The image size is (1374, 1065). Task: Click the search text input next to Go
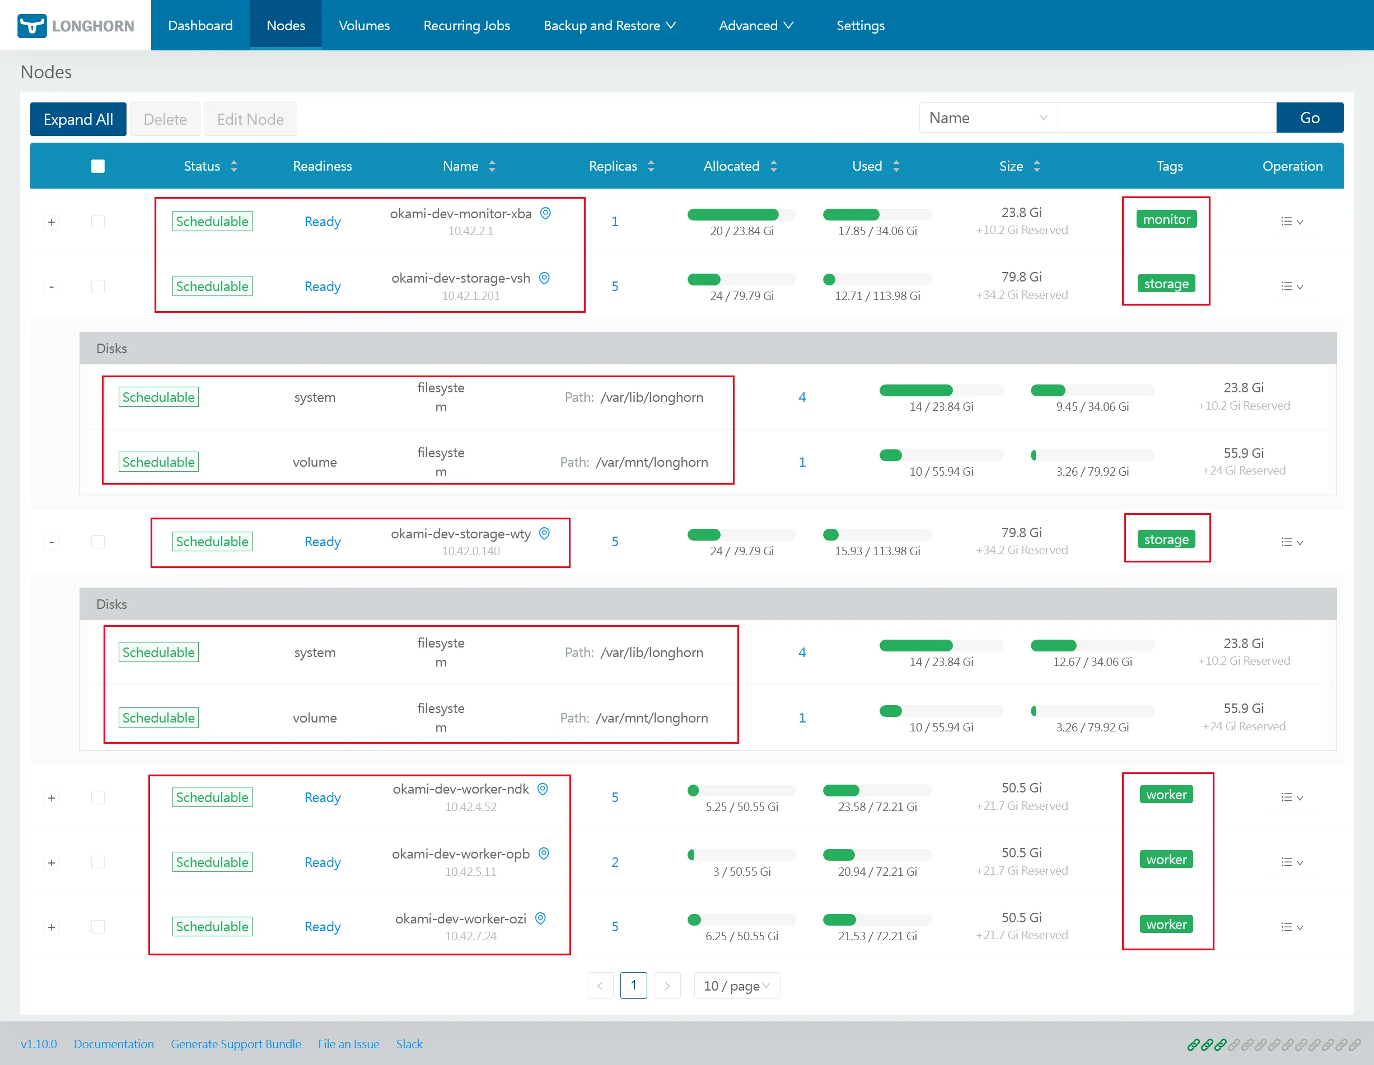(x=1166, y=118)
